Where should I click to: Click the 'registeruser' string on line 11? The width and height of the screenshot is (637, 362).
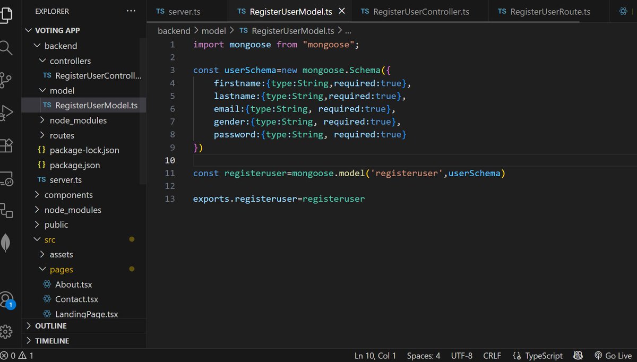408,173
